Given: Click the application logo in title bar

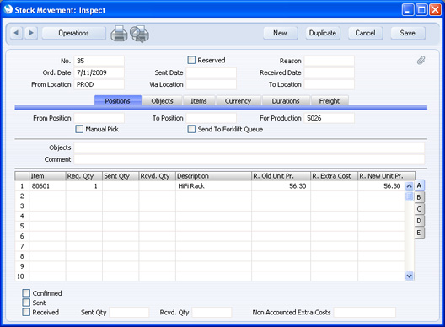Looking at the screenshot, I should click(x=8, y=9).
